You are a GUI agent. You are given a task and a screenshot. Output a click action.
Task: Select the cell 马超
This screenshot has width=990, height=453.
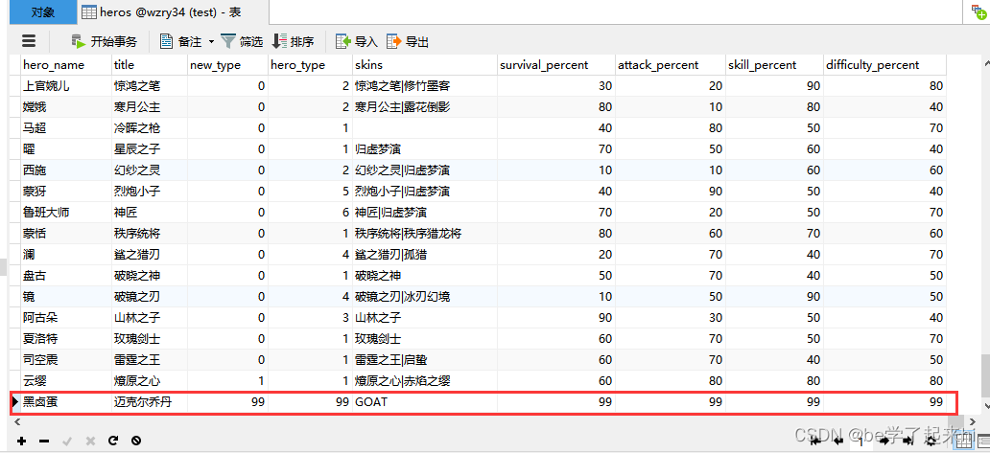(65, 128)
